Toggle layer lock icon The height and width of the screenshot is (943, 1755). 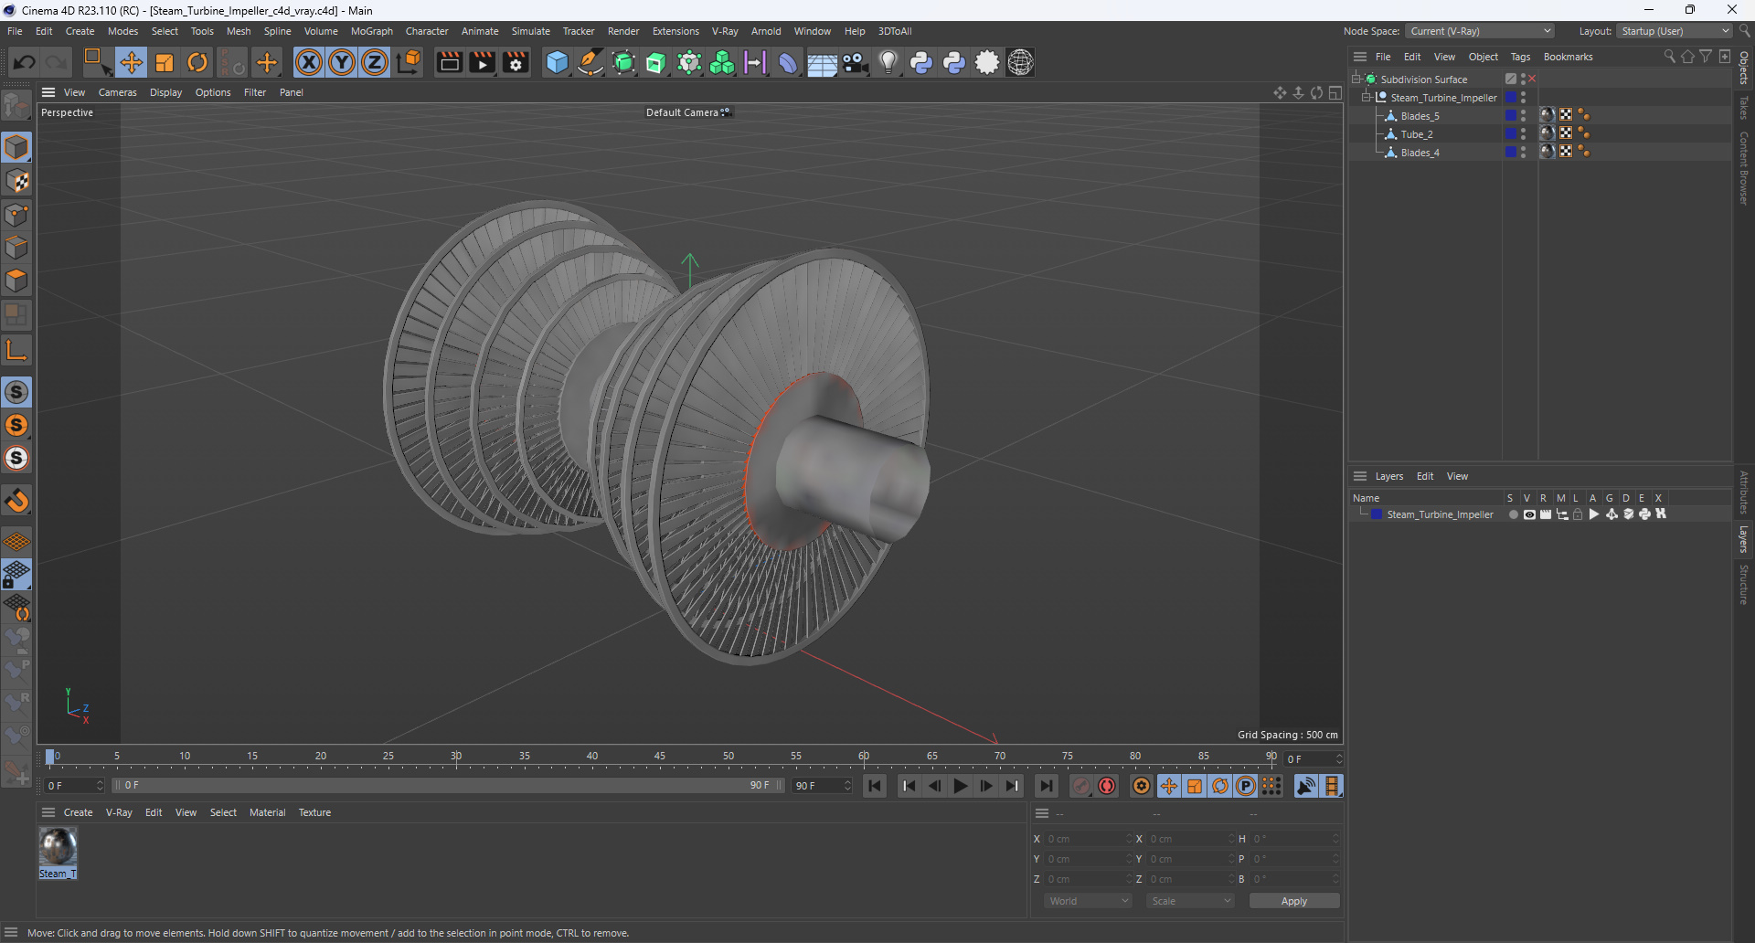[1578, 514]
